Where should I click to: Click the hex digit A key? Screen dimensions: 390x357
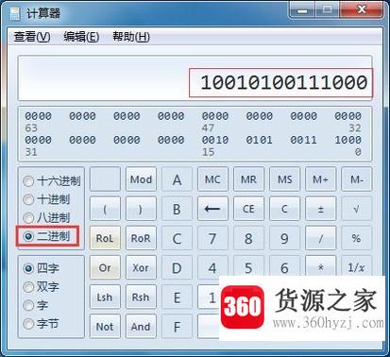[177, 179]
